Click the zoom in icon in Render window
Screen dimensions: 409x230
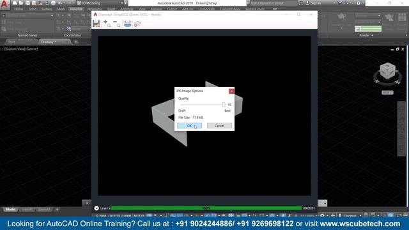coord(107,24)
